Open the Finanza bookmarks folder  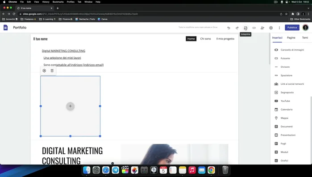click(66, 19)
